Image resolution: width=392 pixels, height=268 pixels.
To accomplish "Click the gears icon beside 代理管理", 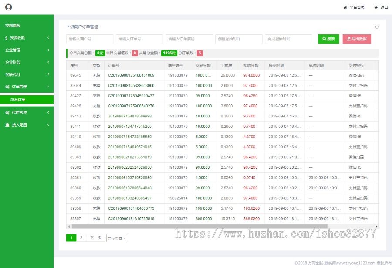I will coord(7,113).
